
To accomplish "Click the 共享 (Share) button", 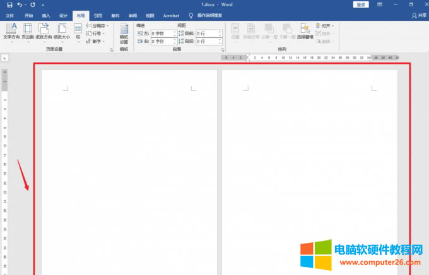I will coord(419,16).
